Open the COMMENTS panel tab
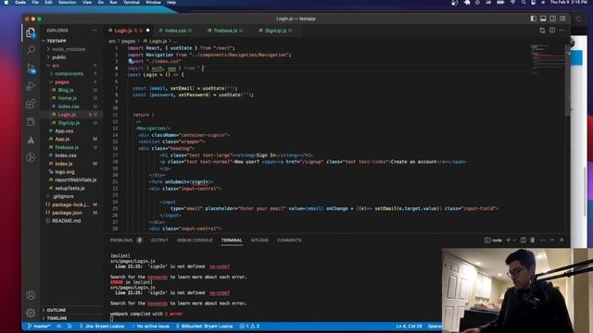This screenshot has height=333, width=593. coord(289,240)
